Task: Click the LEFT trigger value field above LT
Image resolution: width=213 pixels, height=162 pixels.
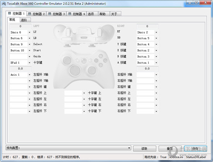Action: click(x=21, y=26)
